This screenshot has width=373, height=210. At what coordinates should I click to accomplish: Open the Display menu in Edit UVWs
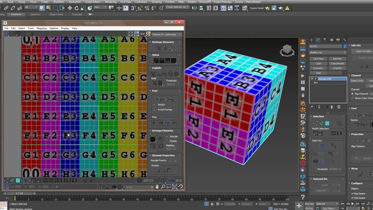tap(65, 28)
